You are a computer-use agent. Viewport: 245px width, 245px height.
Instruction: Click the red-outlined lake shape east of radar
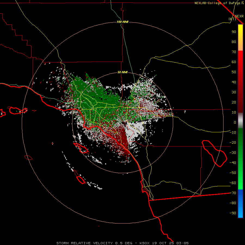215,154
